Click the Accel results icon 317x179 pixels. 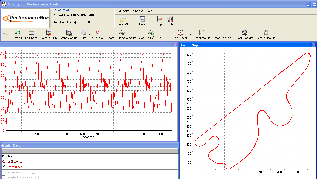pos(202,33)
